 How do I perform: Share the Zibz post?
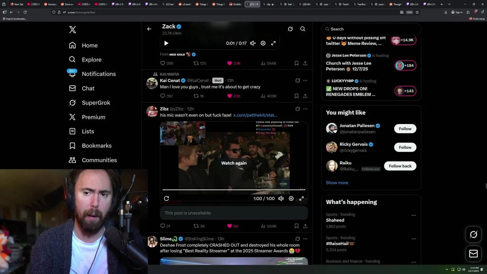point(305,226)
